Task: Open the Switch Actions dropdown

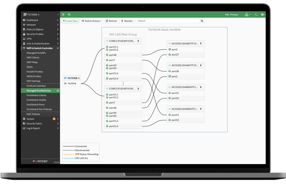Action: click(x=91, y=21)
